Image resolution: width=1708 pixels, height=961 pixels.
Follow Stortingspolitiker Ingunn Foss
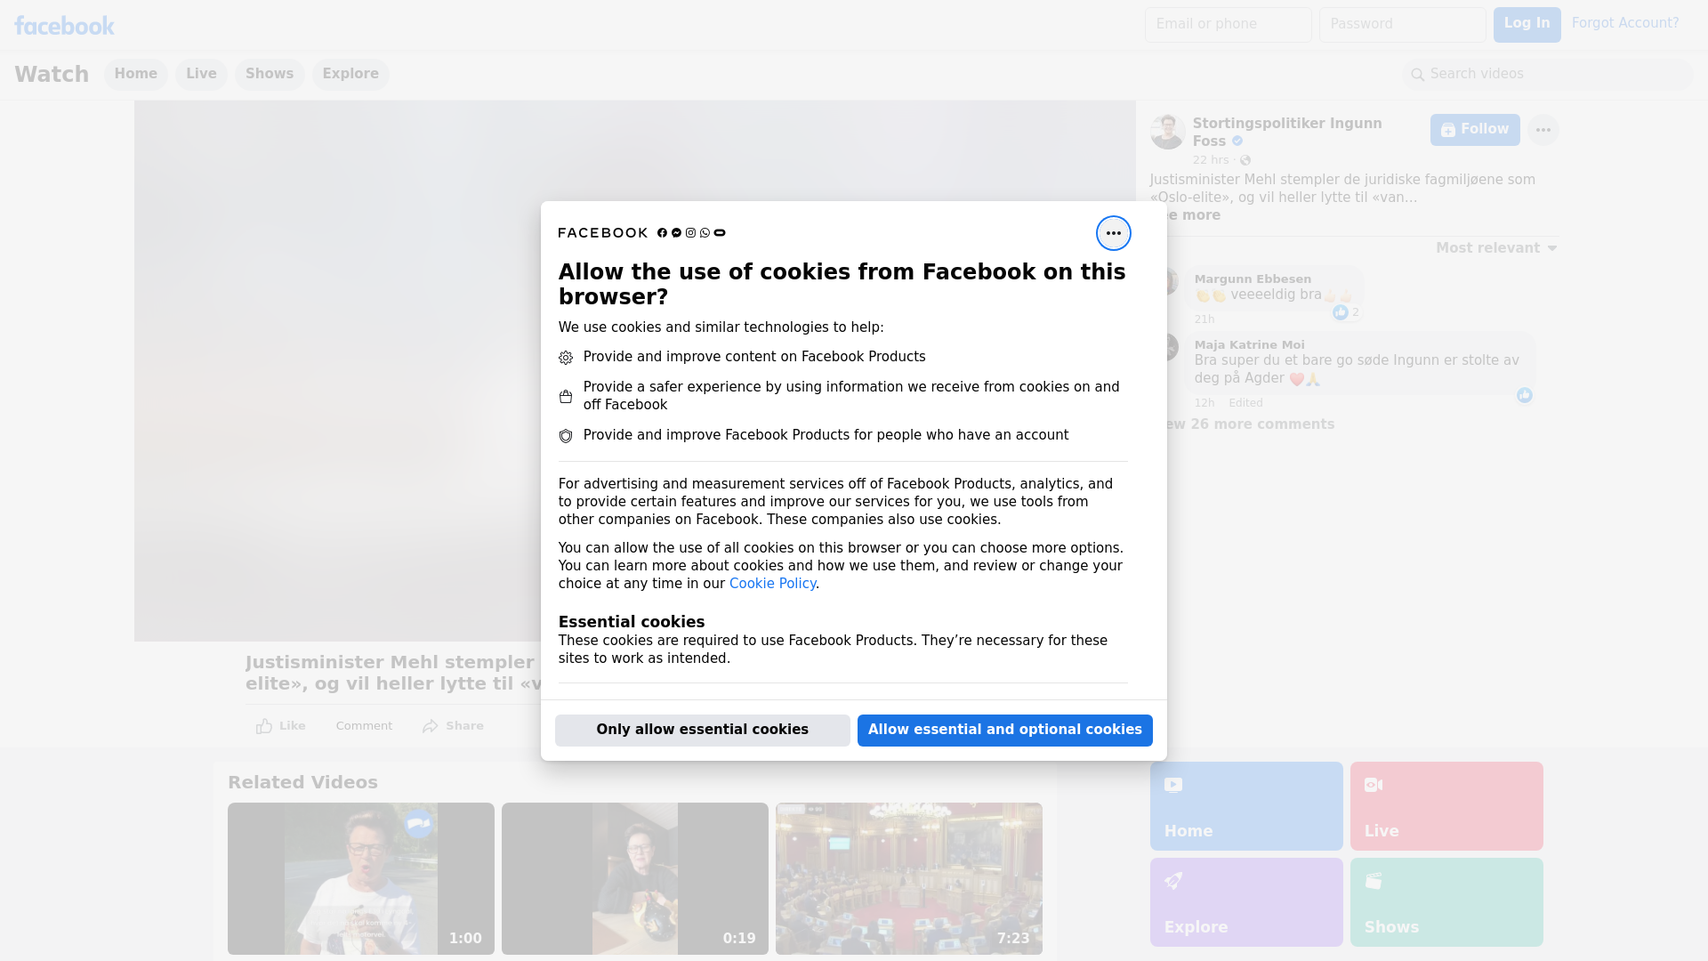(1475, 130)
